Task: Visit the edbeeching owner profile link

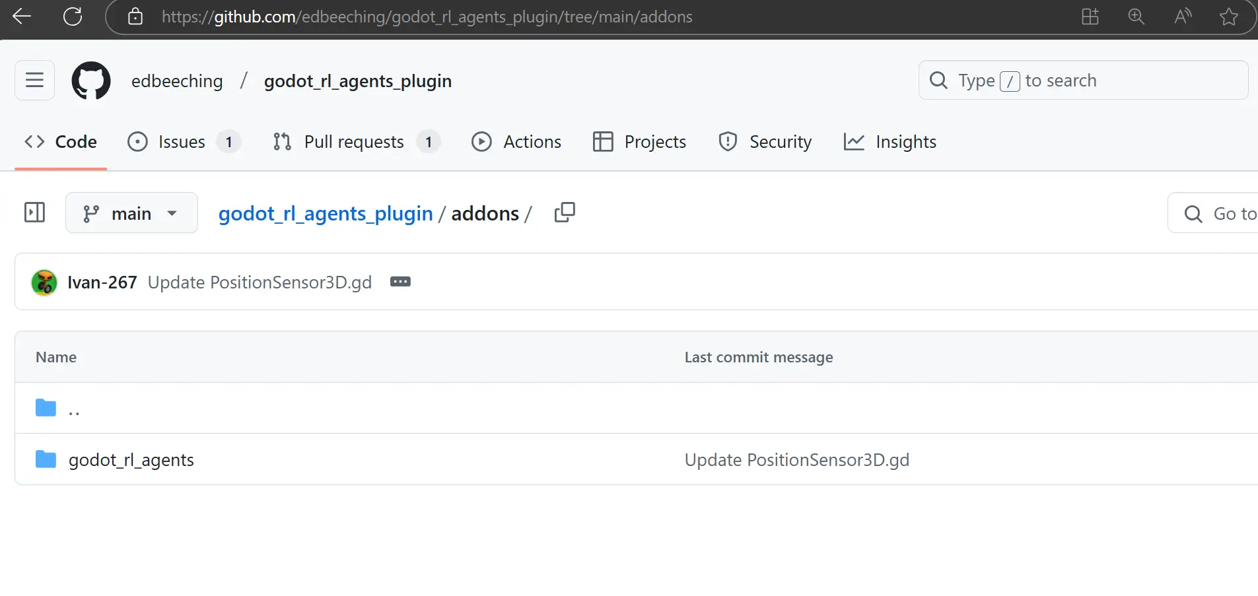Action: pos(177,81)
